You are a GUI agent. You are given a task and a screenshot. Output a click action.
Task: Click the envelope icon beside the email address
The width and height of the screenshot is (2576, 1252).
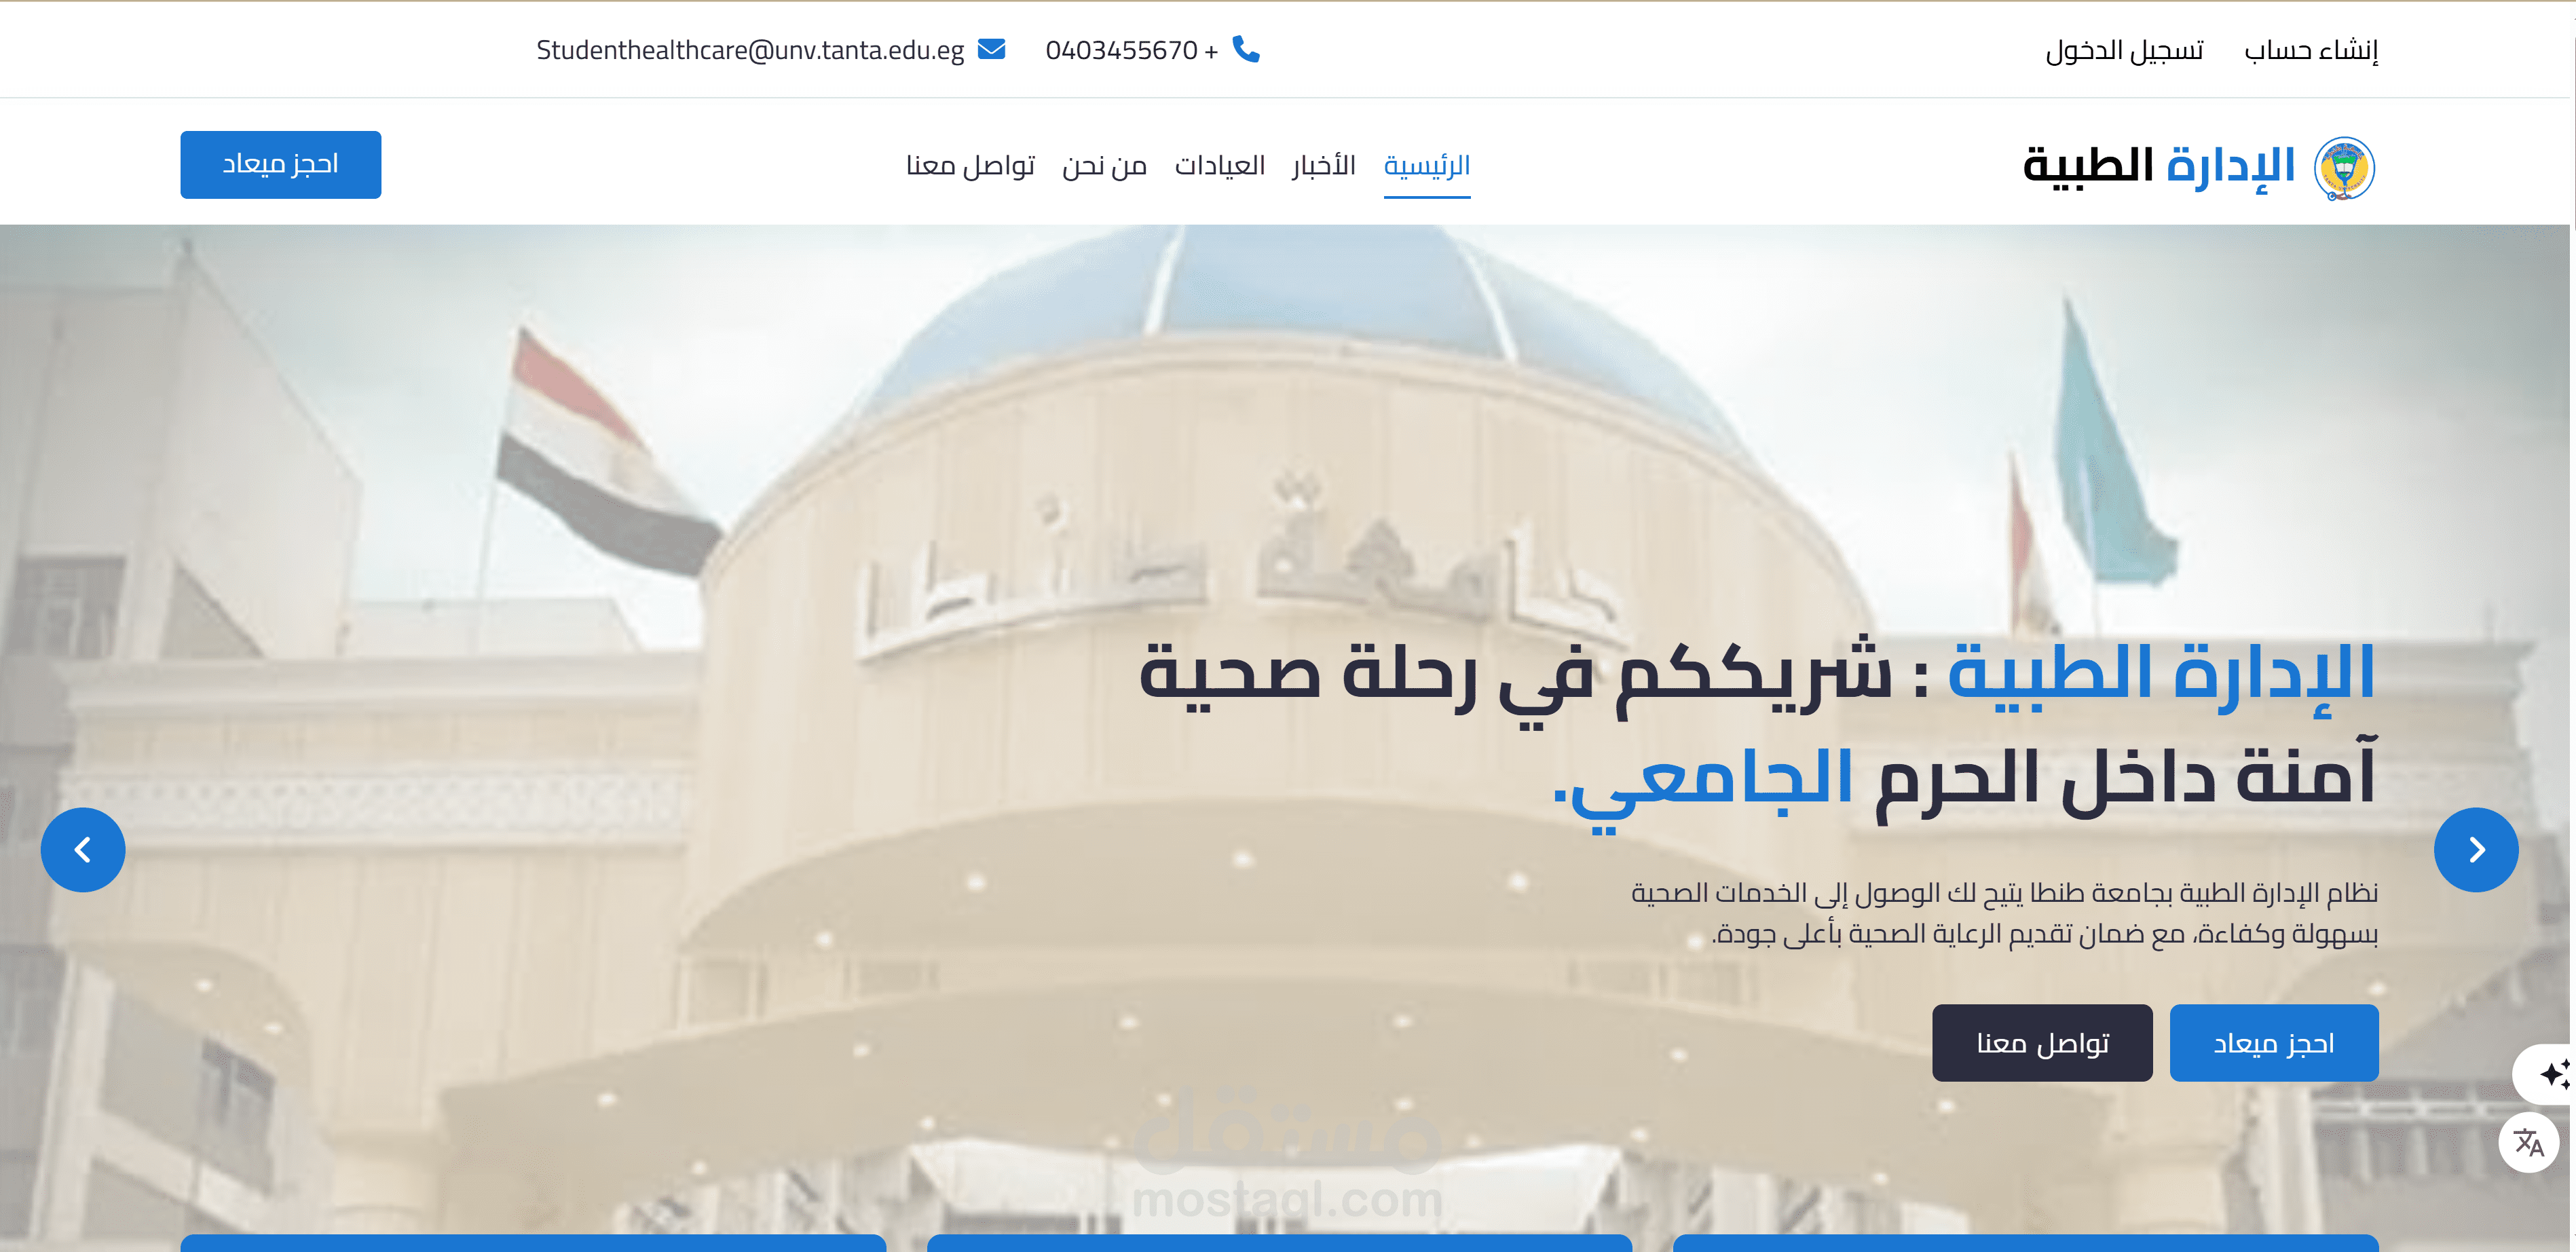coord(991,48)
